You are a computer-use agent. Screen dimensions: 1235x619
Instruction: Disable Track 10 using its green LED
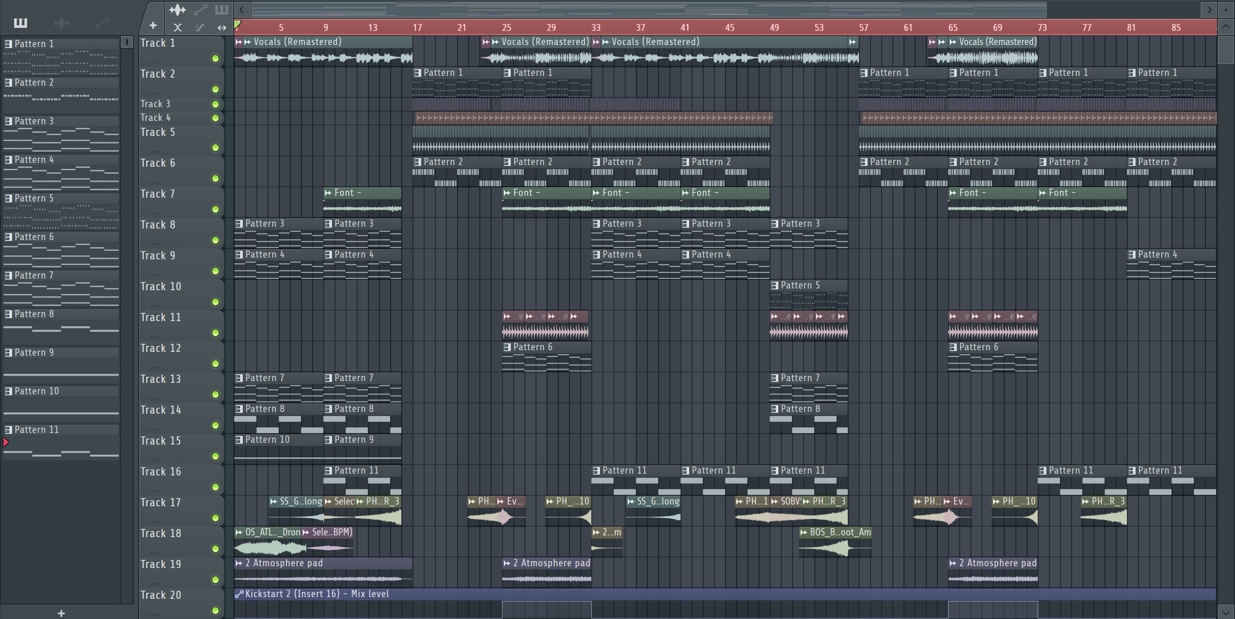pos(215,302)
